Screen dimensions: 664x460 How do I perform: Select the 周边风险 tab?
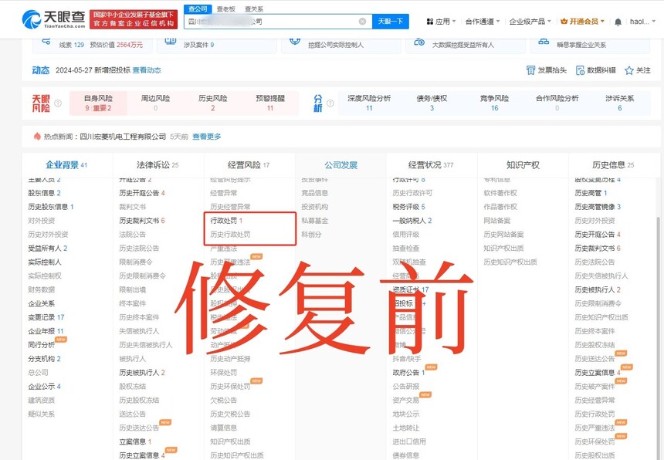[155, 103]
